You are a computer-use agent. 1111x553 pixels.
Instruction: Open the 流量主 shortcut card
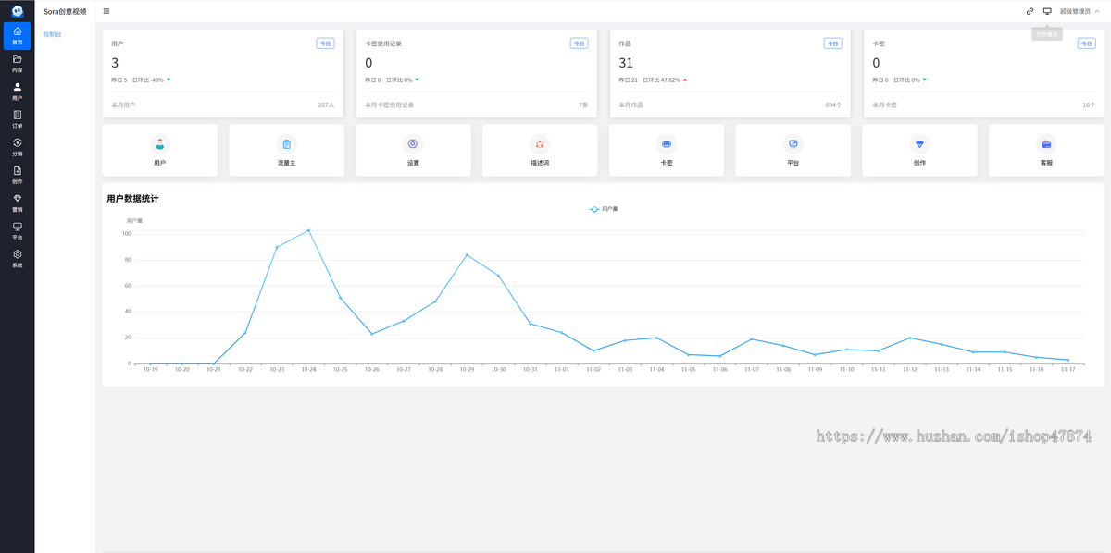(287, 151)
